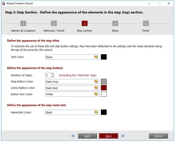Click into the Number of Steps field
The image size is (175, 142).
48,75
